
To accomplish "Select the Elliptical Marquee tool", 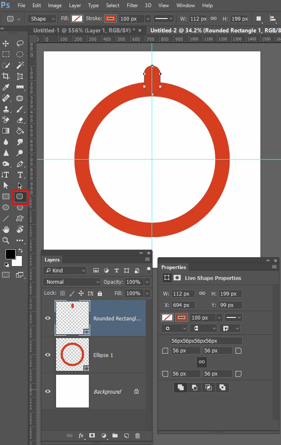I will 20,54.
